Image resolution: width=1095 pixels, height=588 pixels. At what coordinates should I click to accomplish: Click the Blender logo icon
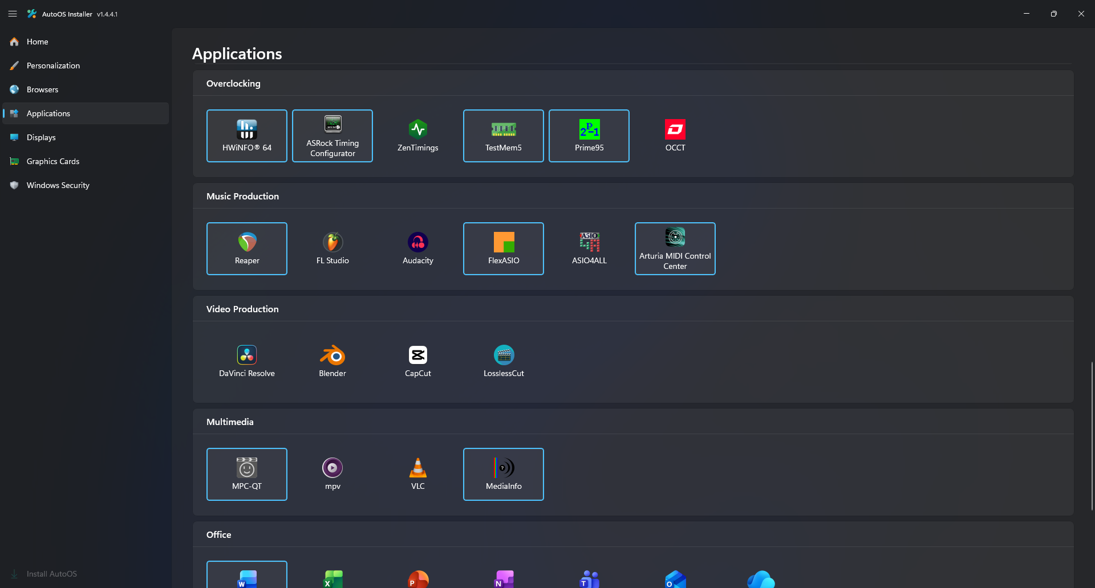(332, 355)
